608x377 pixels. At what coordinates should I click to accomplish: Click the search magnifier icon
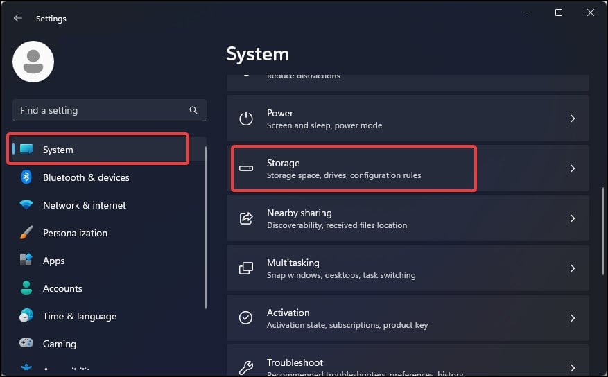point(193,110)
